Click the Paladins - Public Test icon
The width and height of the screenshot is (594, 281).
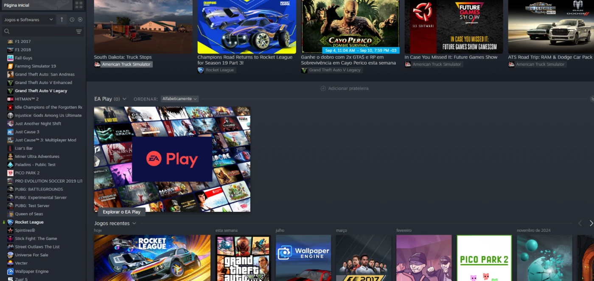(11, 165)
